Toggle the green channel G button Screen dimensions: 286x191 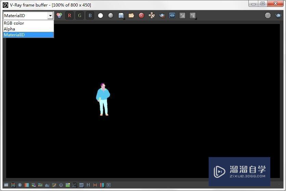coord(80,15)
